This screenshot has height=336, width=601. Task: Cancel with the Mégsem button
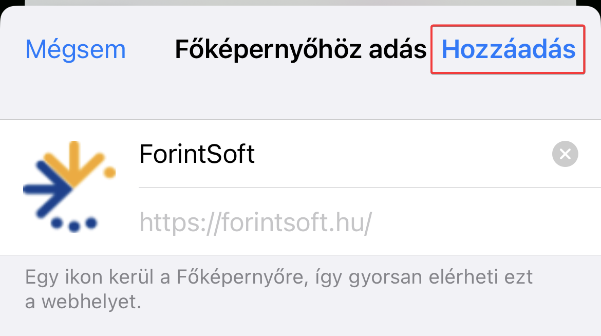[76, 49]
